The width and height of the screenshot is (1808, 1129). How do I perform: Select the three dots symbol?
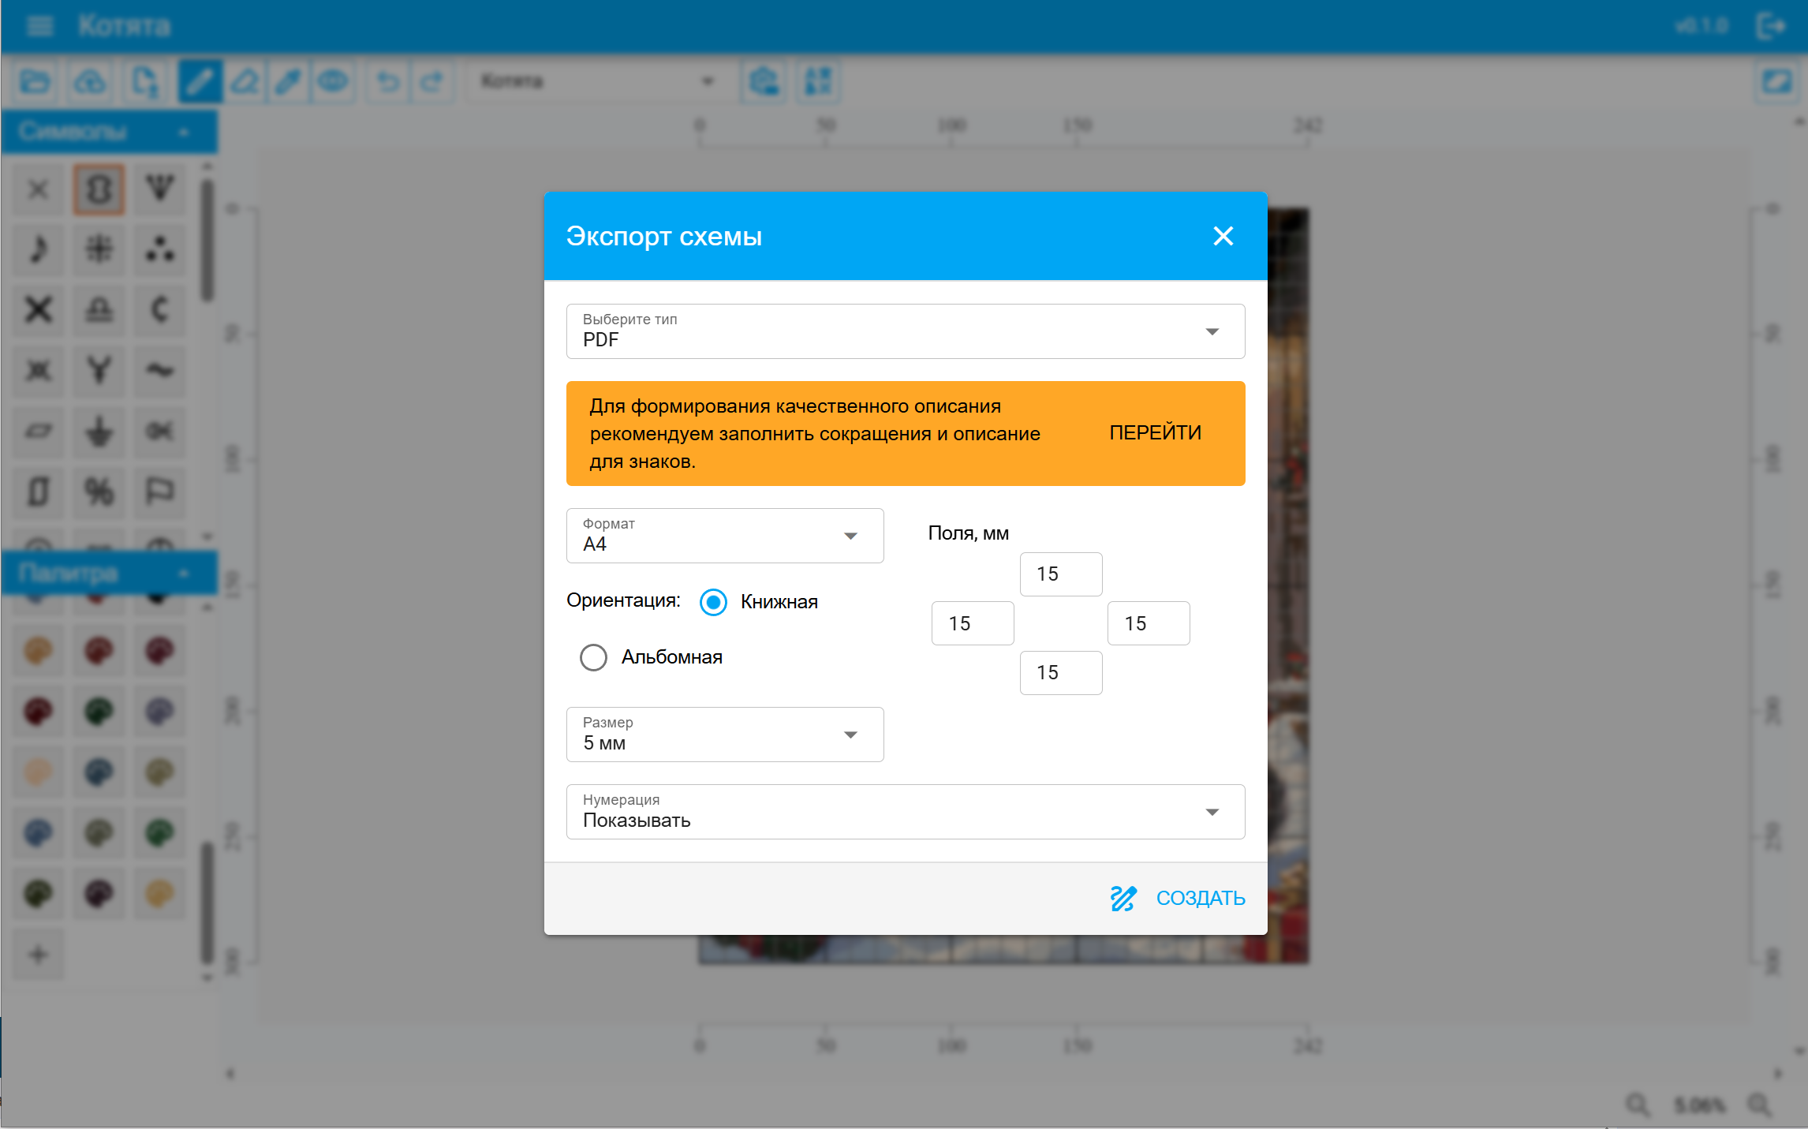coord(159,249)
